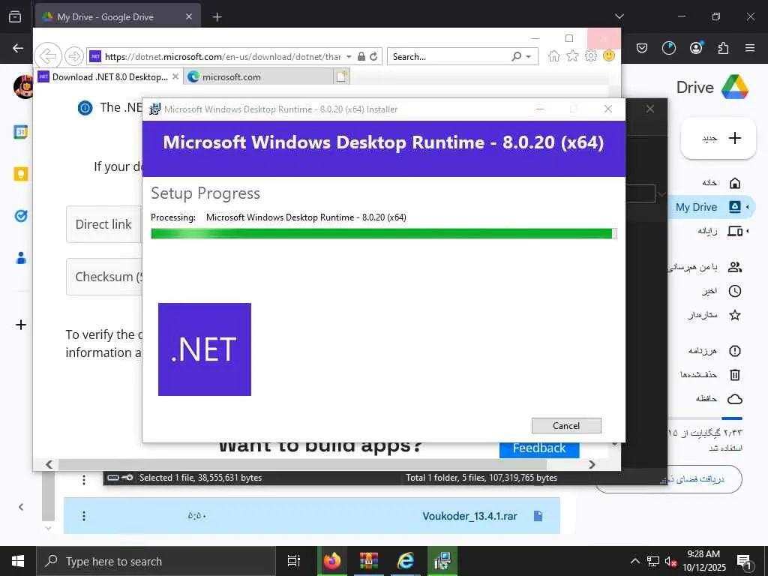Go back in Firefox

coord(18,48)
